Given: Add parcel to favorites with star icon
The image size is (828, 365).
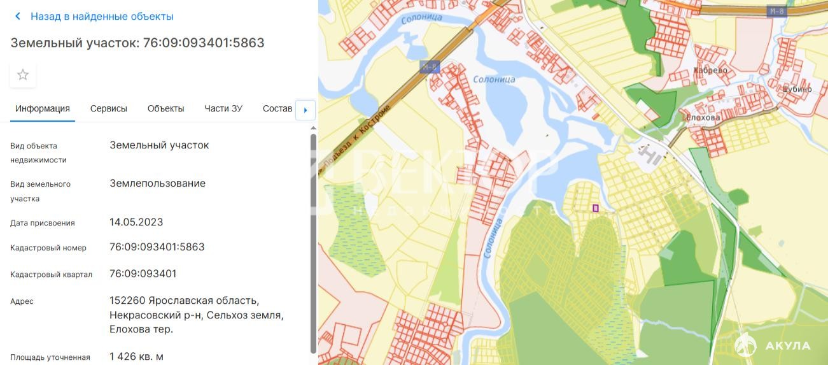Looking at the screenshot, I should tap(23, 75).
